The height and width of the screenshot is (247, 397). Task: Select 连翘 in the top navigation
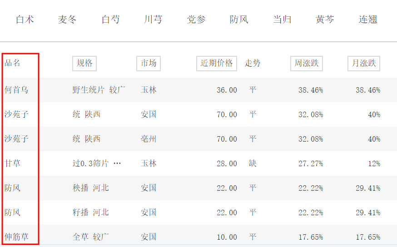click(x=368, y=20)
